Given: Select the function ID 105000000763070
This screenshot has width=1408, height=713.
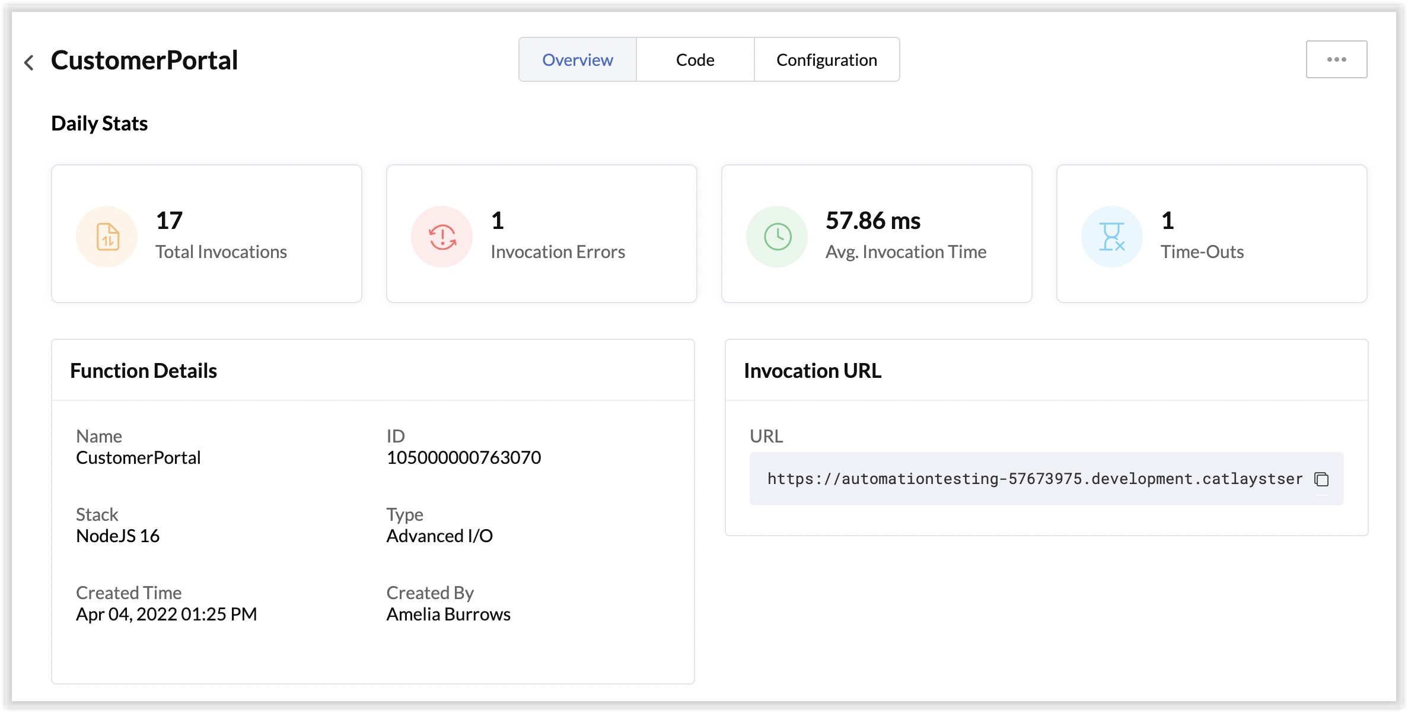Looking at the screenshot, I should [464, 457].
